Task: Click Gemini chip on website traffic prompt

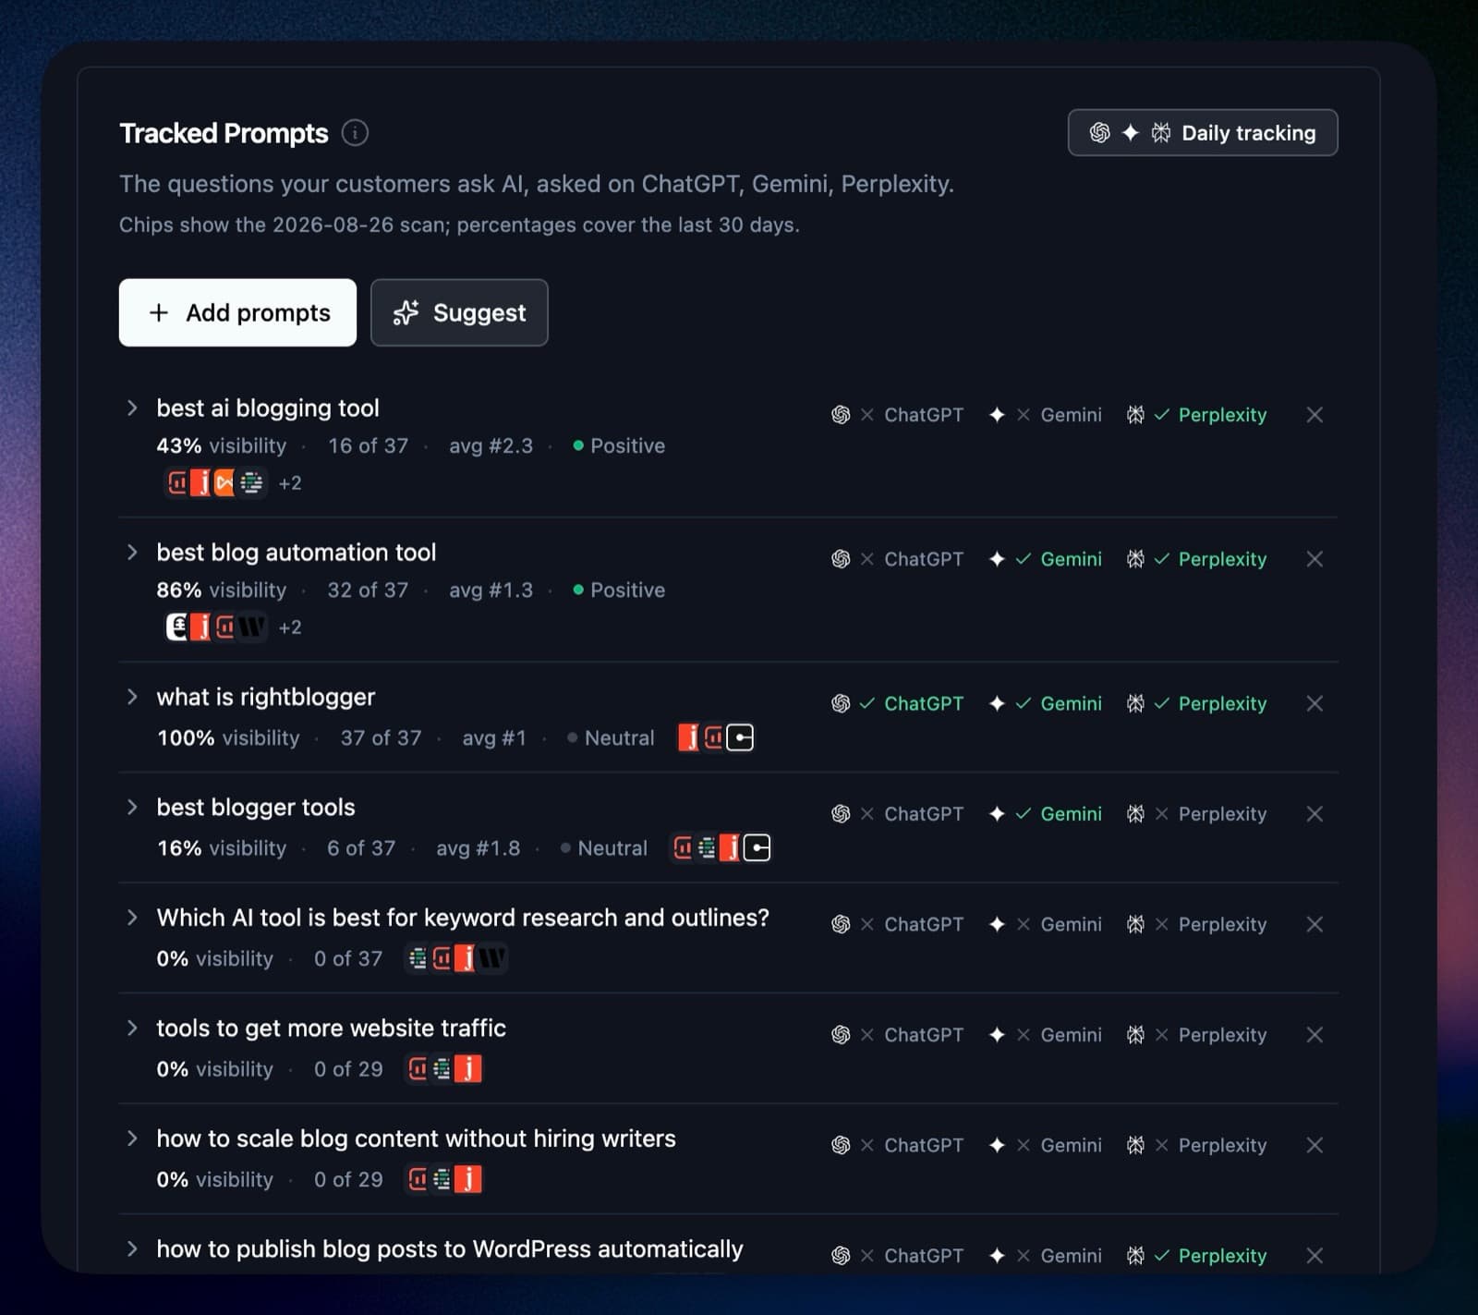Action: [x=1045, y=1035]
